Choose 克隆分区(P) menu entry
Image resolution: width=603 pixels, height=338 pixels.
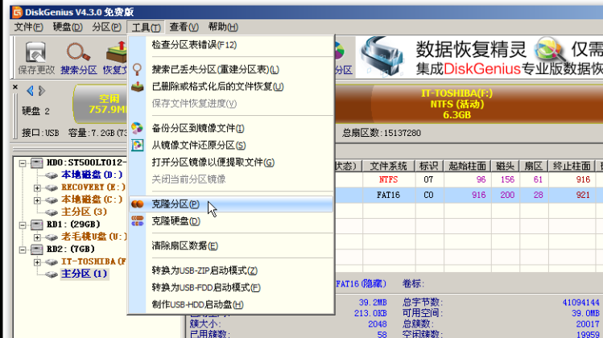[231, 204]
